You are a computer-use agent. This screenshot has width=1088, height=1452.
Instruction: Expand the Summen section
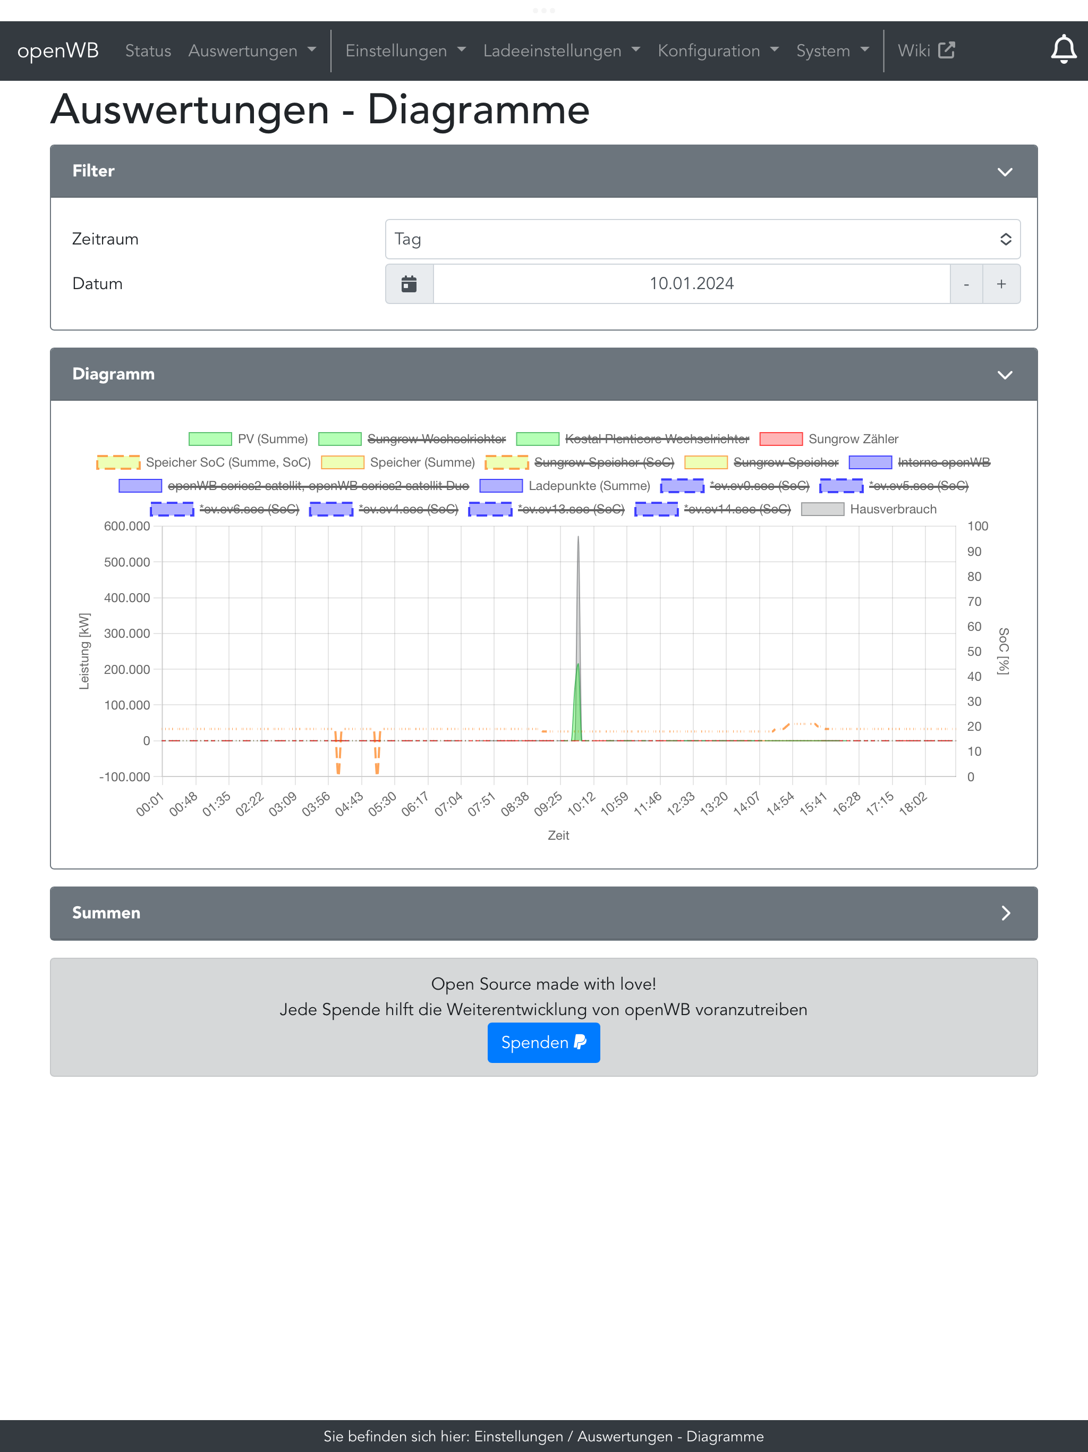click(1005, 913)
